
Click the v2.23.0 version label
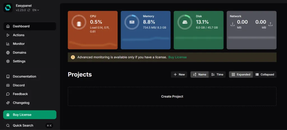pos(21,10)
